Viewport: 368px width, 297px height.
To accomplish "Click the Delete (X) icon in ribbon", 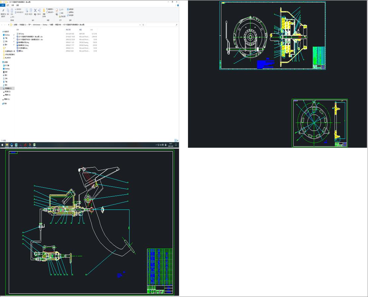I will (x=35, y=11).
